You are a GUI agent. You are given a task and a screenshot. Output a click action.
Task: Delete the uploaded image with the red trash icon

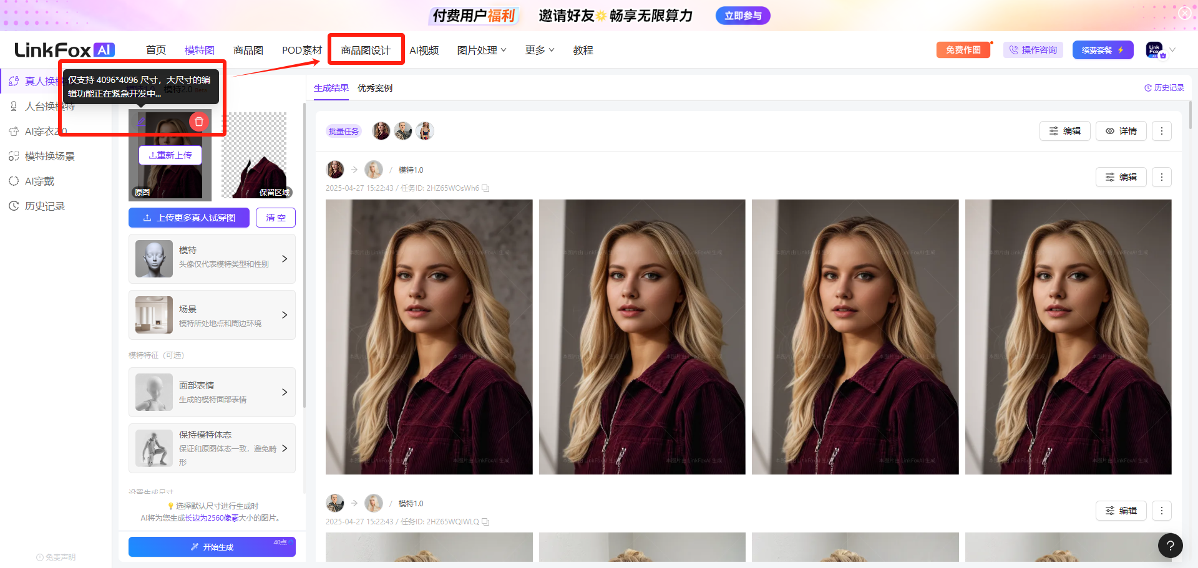coord(199,122)
